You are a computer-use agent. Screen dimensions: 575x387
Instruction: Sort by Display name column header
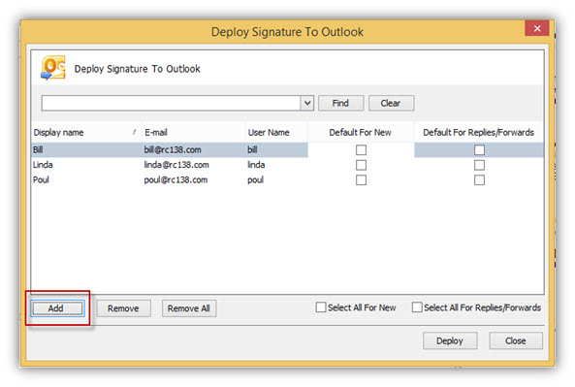click(86, 133)
